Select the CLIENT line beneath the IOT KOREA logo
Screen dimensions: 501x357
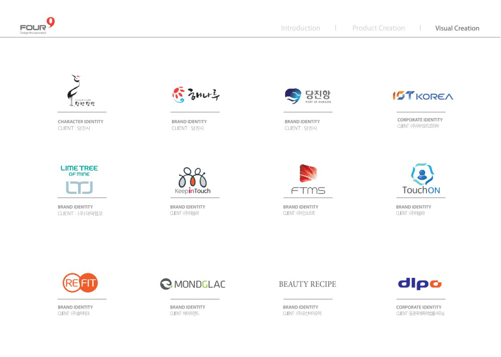[418, 126]
